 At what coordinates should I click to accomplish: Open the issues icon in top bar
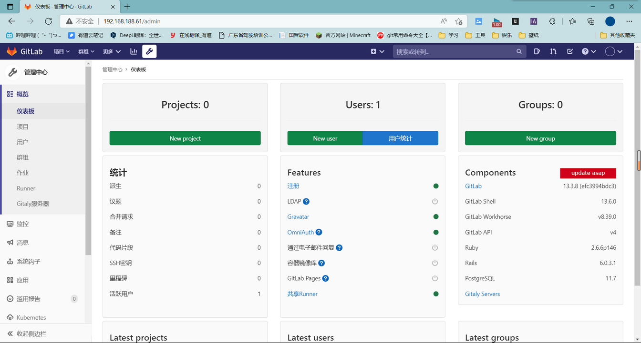[x=537, y=51]
